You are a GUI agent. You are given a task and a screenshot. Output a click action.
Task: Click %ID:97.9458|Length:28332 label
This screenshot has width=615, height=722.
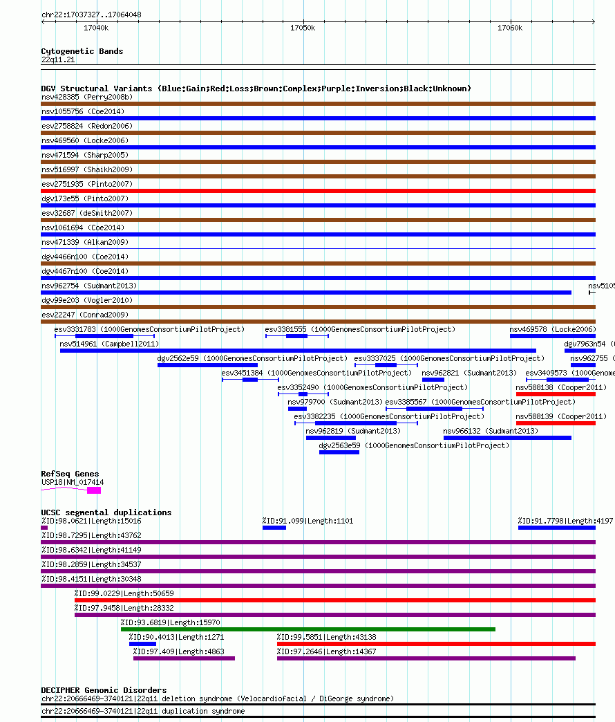pos(124,609)
